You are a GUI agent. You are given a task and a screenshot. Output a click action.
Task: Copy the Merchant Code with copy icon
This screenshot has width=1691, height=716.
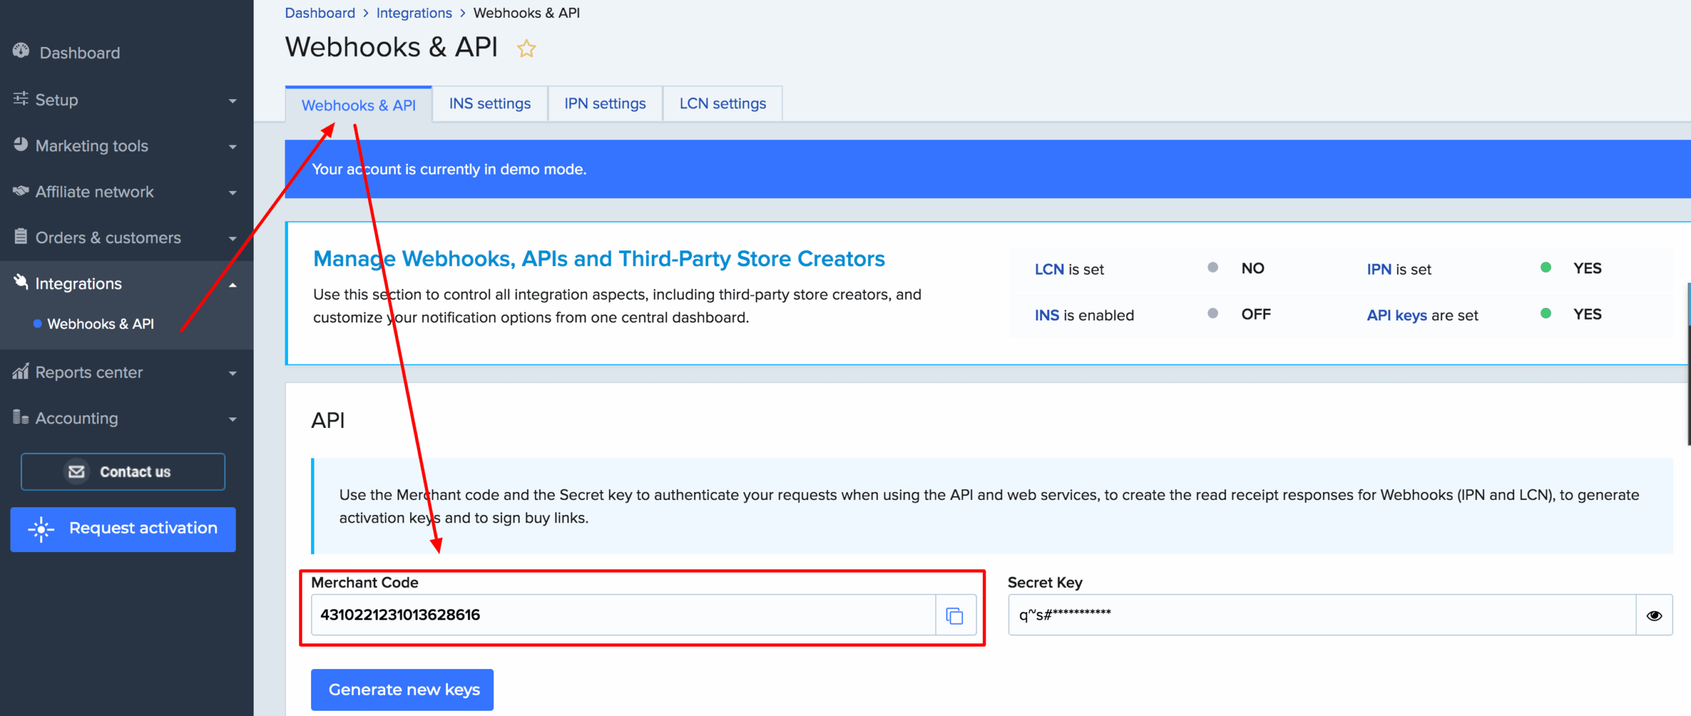pos(954,616)
